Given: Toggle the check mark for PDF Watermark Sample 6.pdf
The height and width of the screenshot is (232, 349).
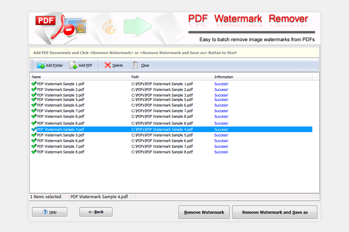Looking at the screenshot, I should coord(33,105).
